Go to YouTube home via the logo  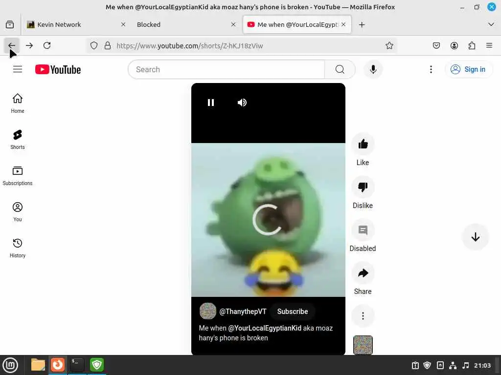tap(58, 69)
